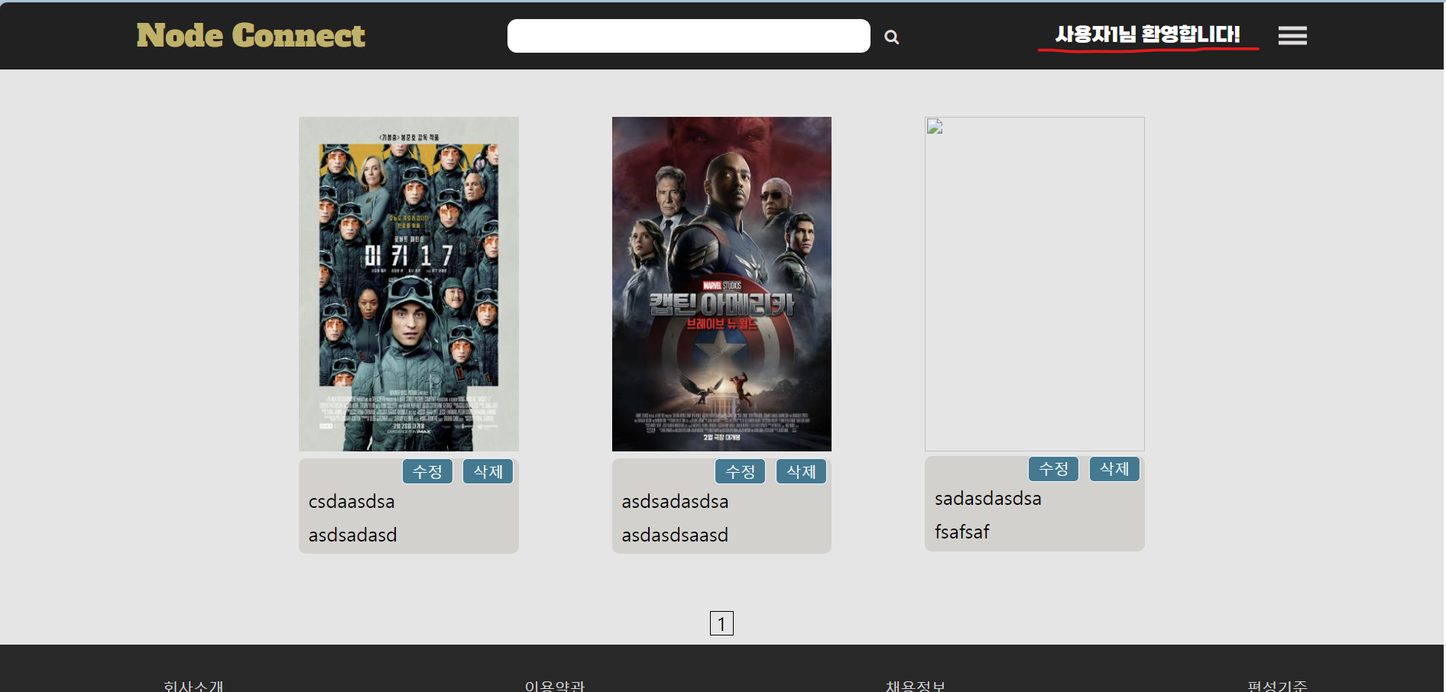Click 삭제 on the sadasdasdsa card
The width and height of the screenshot is (1446, 692).
click(1114, 468)
